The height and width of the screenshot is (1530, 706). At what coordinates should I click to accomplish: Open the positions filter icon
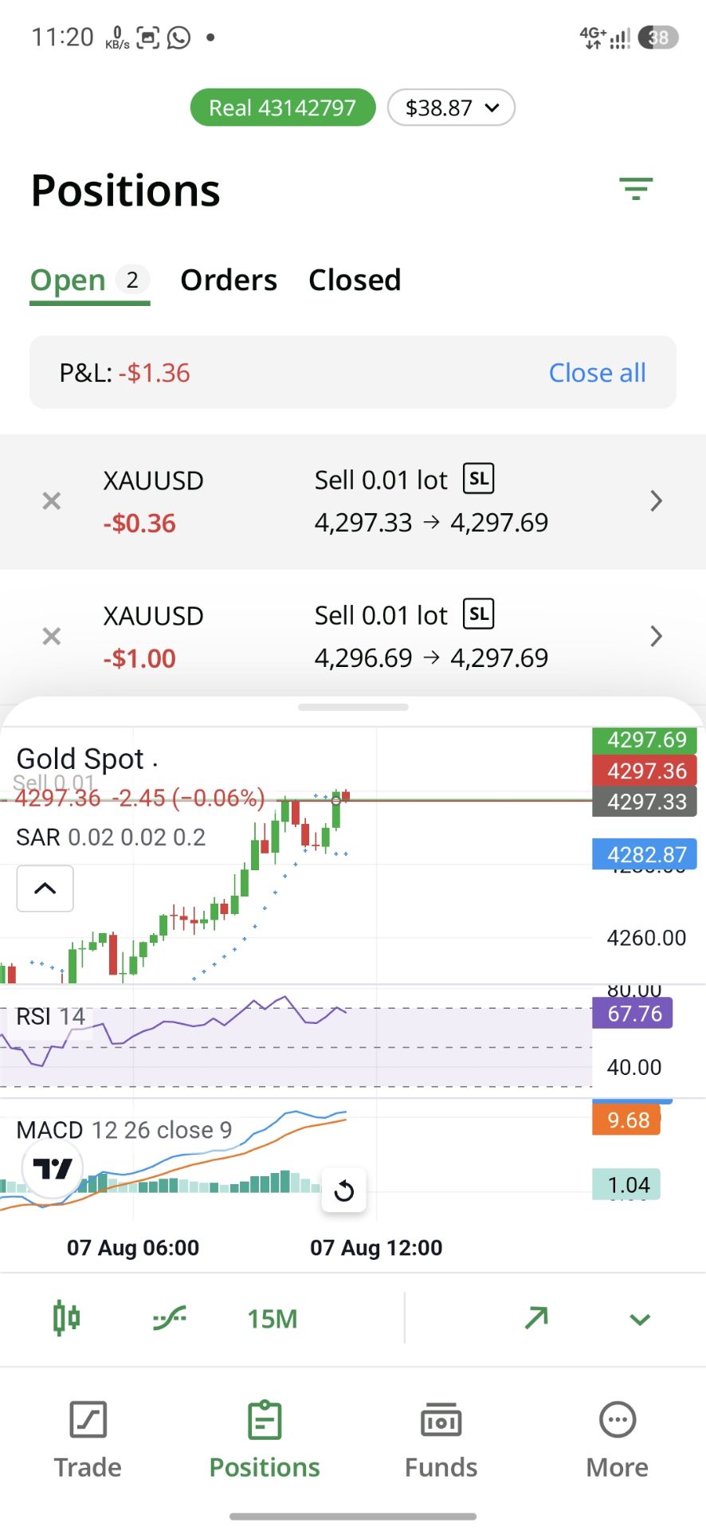coord(636,189)
